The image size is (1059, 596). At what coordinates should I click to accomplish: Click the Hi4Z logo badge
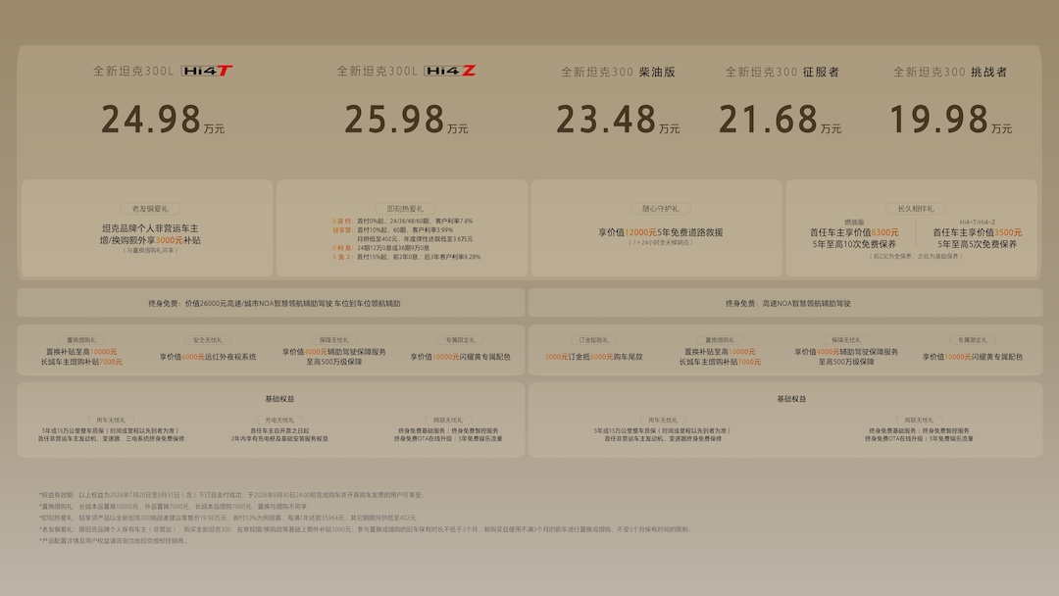[450, 71]
